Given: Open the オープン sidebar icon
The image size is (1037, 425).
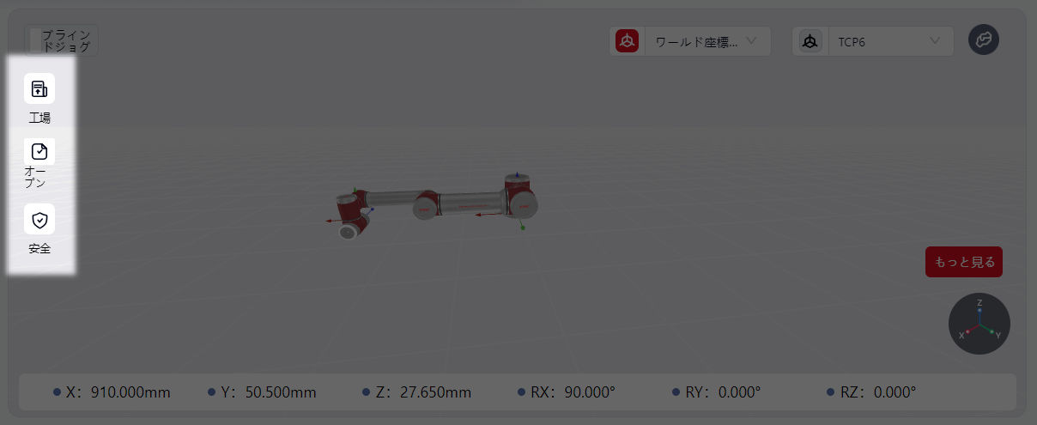Looking at the screenshot, I should point(39,152).
